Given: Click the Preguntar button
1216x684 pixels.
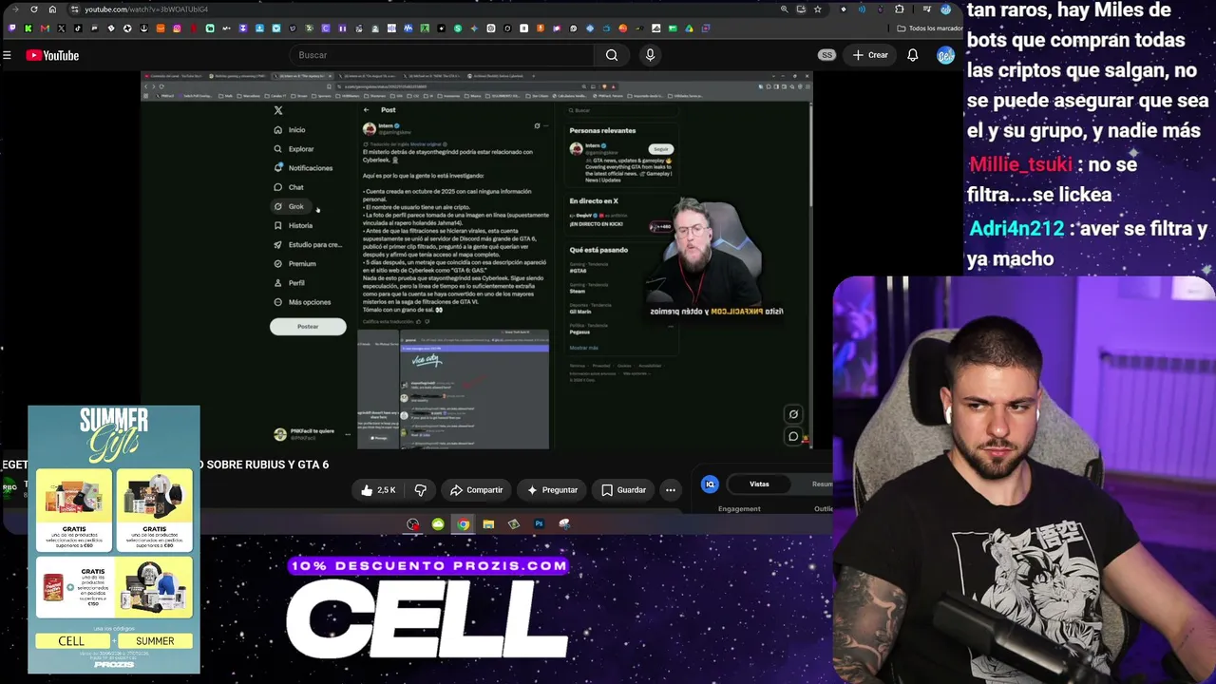Looking at the screenshot, I should pos(552,490).
